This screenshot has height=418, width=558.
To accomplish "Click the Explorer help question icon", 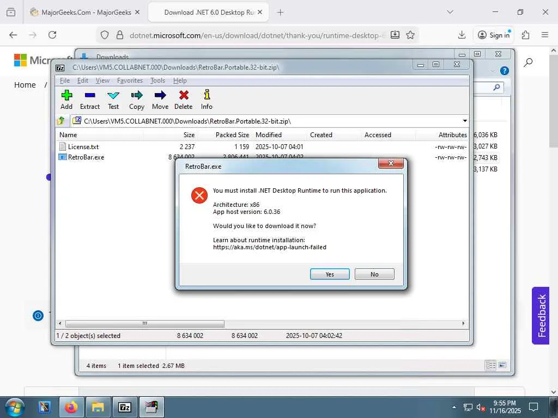I will (504, 71).
